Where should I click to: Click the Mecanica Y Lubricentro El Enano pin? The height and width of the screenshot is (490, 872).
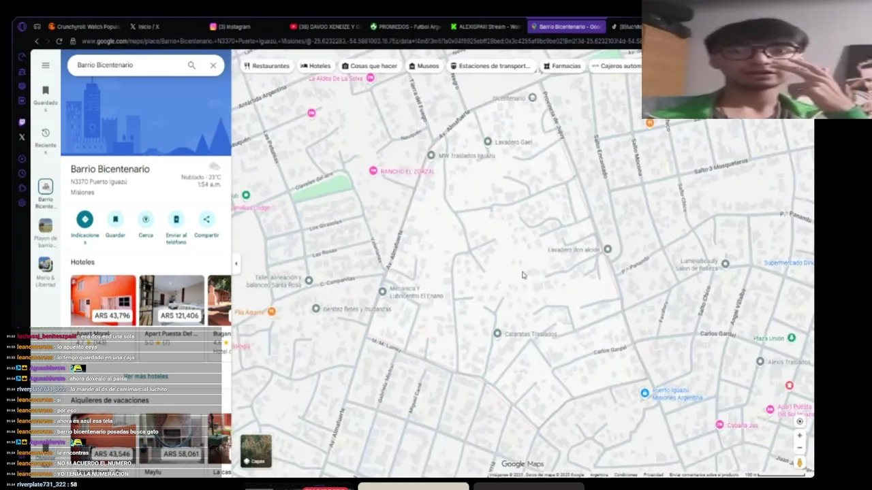[382, 291]
